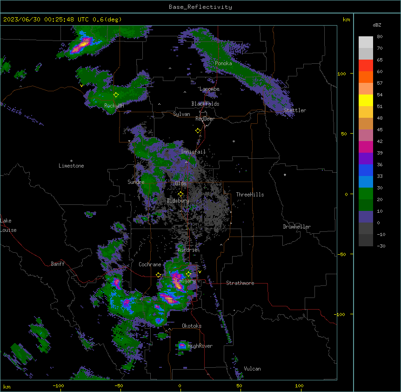Click the dBZ legend heading
This screenshot has height=392, width=401.
pos(377,25)
